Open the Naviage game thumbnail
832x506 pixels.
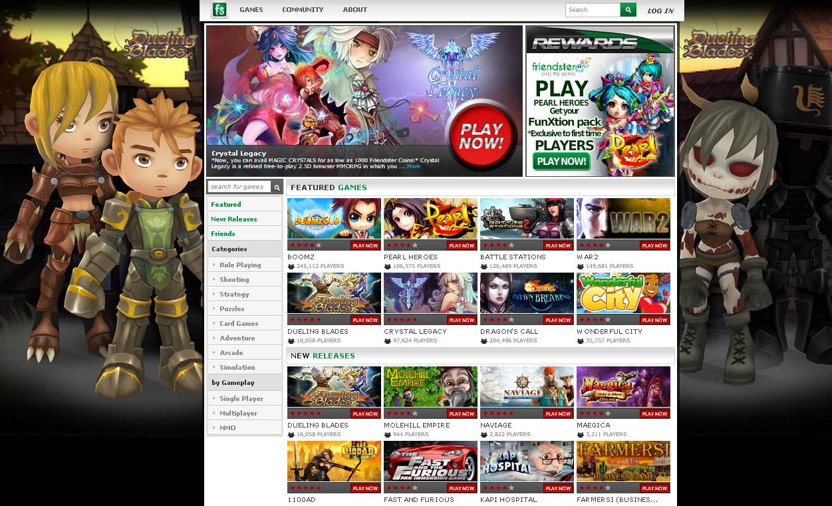tap(527, 387)
